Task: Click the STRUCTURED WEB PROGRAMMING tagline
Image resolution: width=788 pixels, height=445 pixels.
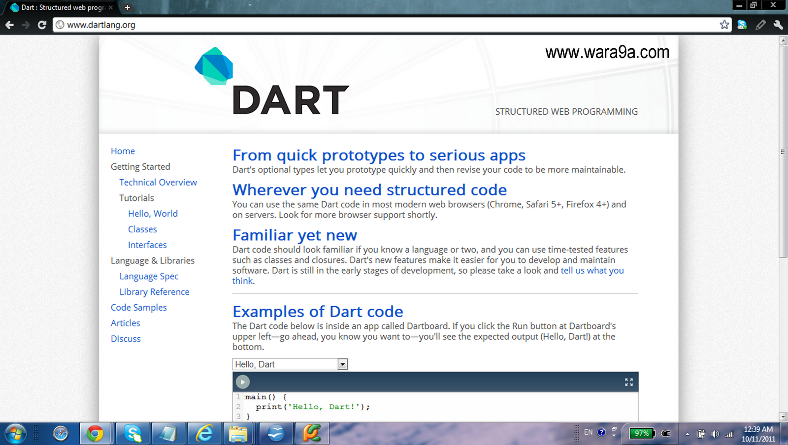Action: [x=566, y=112]
